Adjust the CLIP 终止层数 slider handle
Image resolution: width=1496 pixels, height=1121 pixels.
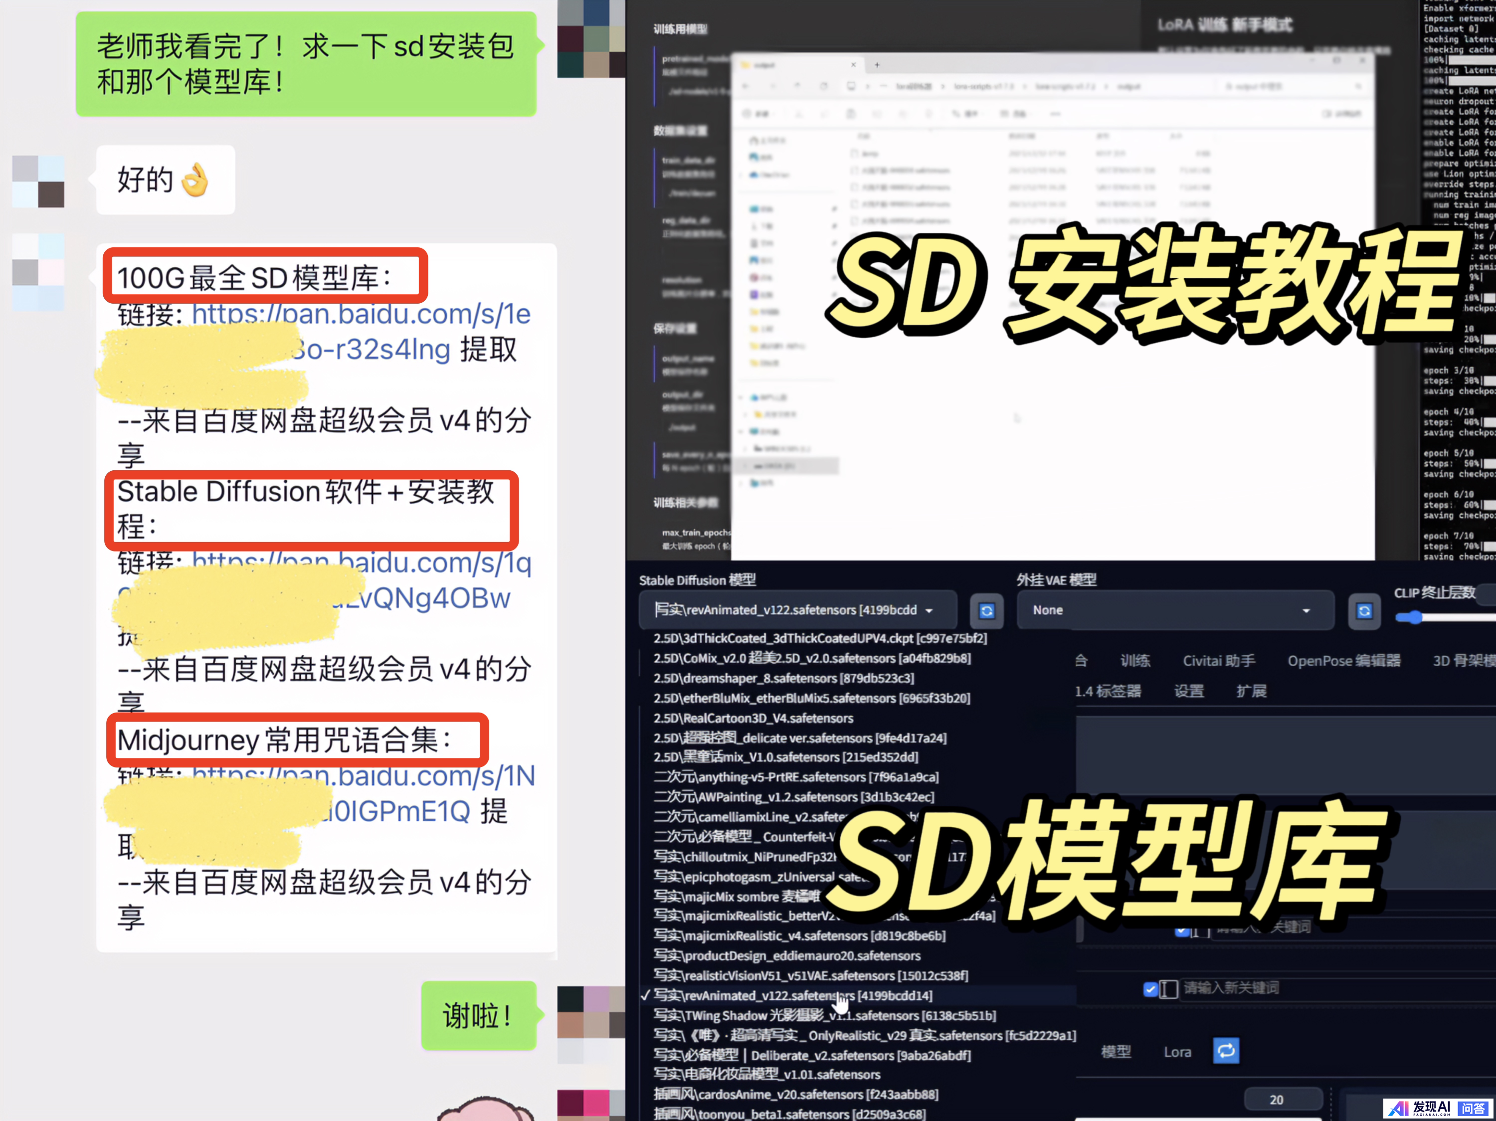tap(1415, 617)
